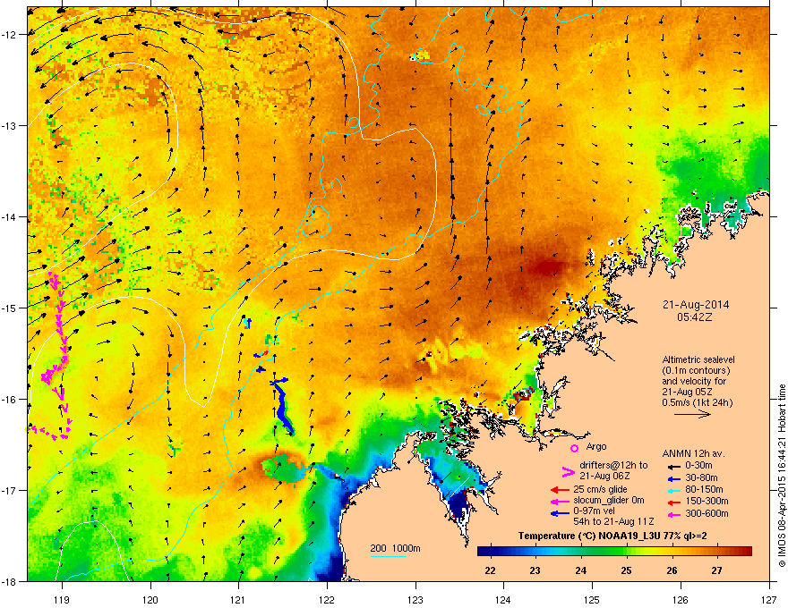Click the '127' longitude axis label

[769, 599]
